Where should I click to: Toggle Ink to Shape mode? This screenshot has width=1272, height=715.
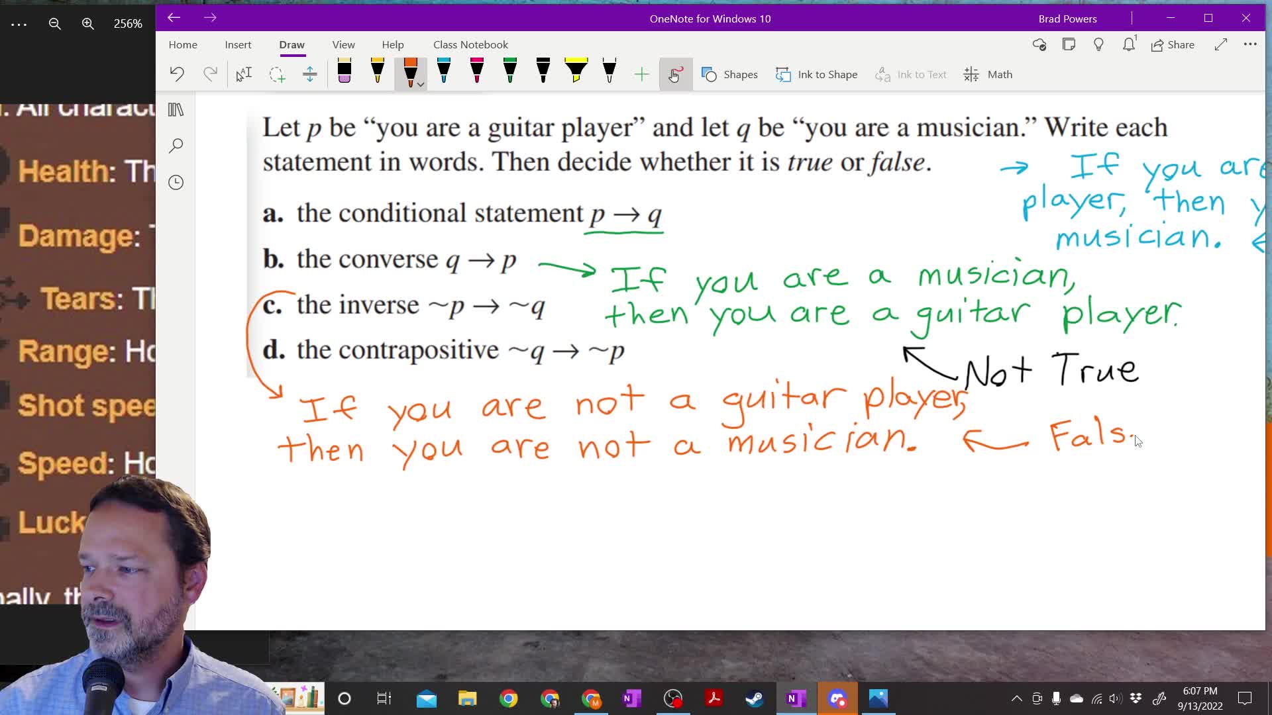pyautogui.click(x=816, y=74)
